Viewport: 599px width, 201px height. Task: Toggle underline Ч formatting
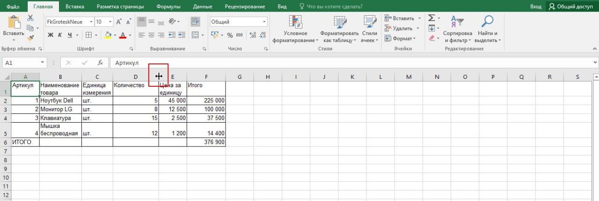click(70, 35)
